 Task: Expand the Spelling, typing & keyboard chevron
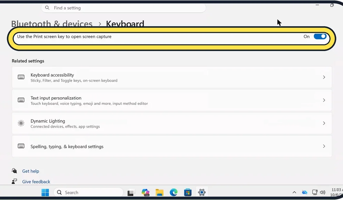coord(324,146)
